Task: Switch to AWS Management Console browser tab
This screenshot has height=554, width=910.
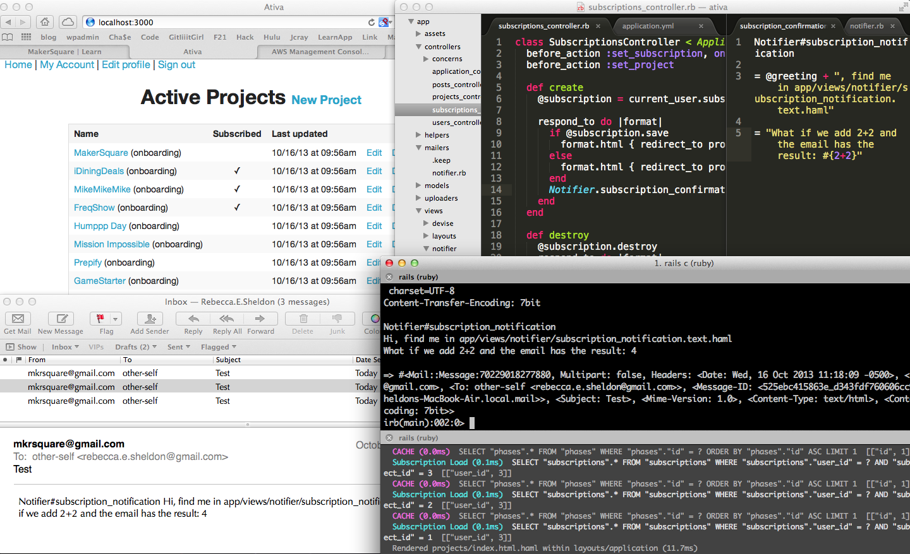Action: point(320,52)
